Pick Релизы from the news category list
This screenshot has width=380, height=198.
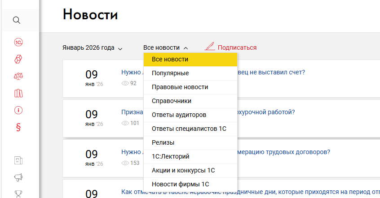click(163, 142)
